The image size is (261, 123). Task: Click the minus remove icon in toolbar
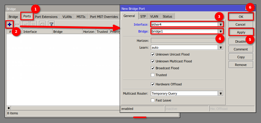point(17,24)
